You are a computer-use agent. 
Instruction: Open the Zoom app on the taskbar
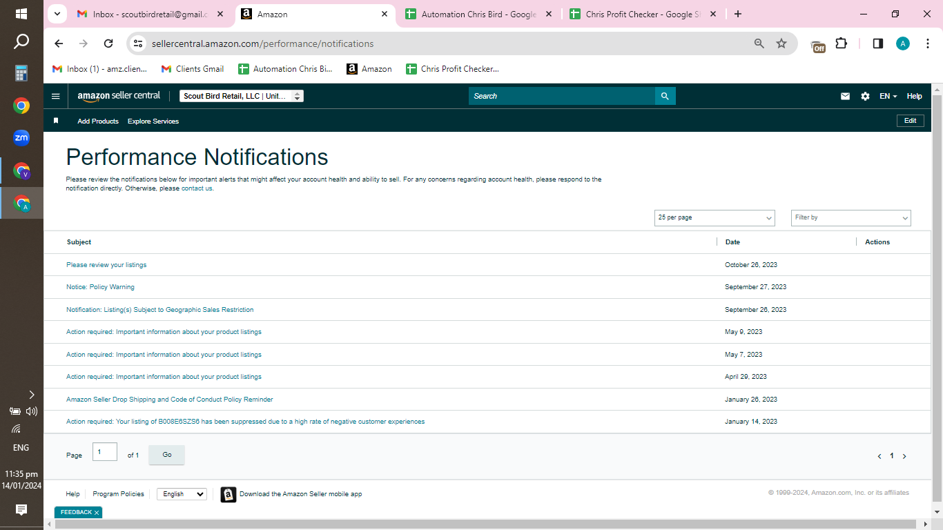[21, 138]
